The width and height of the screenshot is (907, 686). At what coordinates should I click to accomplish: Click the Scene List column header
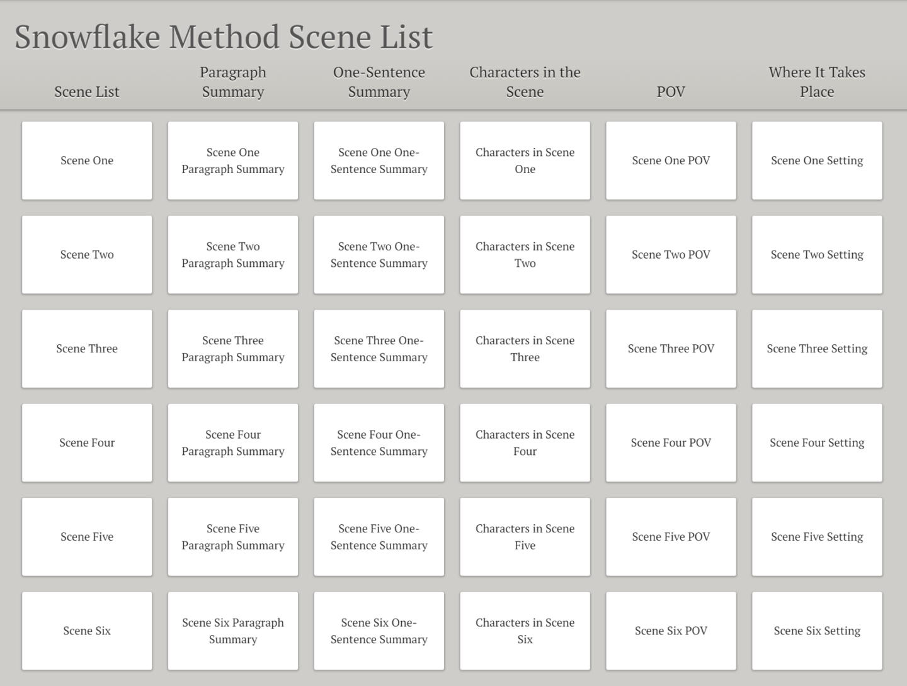point(87,92)
